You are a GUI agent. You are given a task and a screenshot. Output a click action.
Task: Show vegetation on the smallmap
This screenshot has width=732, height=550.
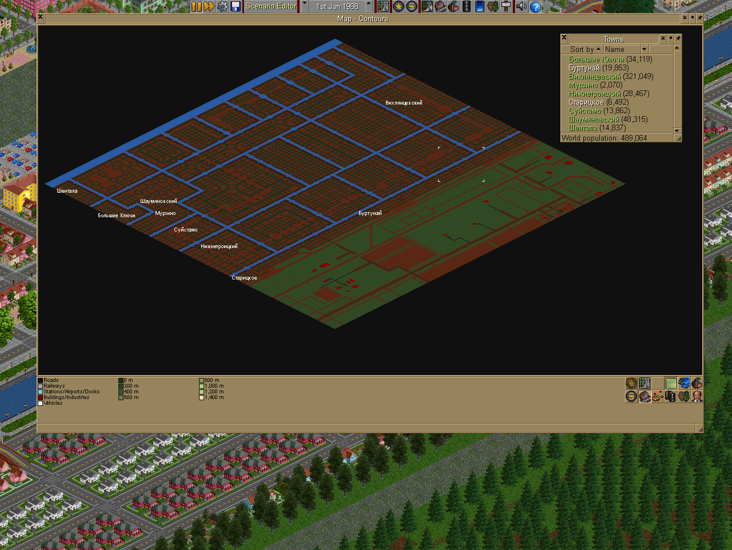tap(685, 396)
